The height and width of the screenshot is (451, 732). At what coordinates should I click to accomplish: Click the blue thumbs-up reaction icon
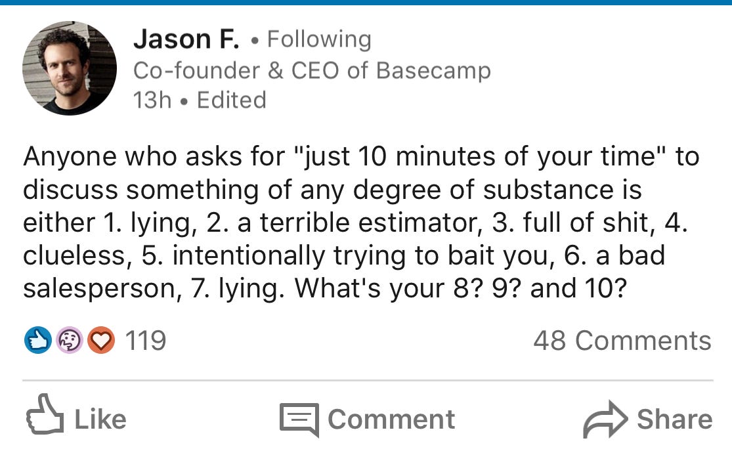(x=38, y=340)
